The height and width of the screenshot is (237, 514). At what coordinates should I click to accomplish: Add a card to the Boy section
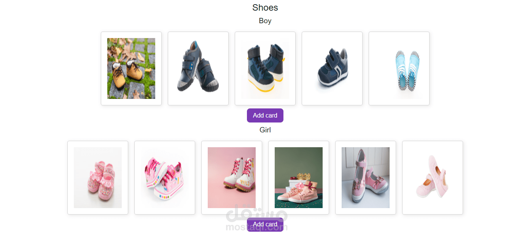click(265, 115)
